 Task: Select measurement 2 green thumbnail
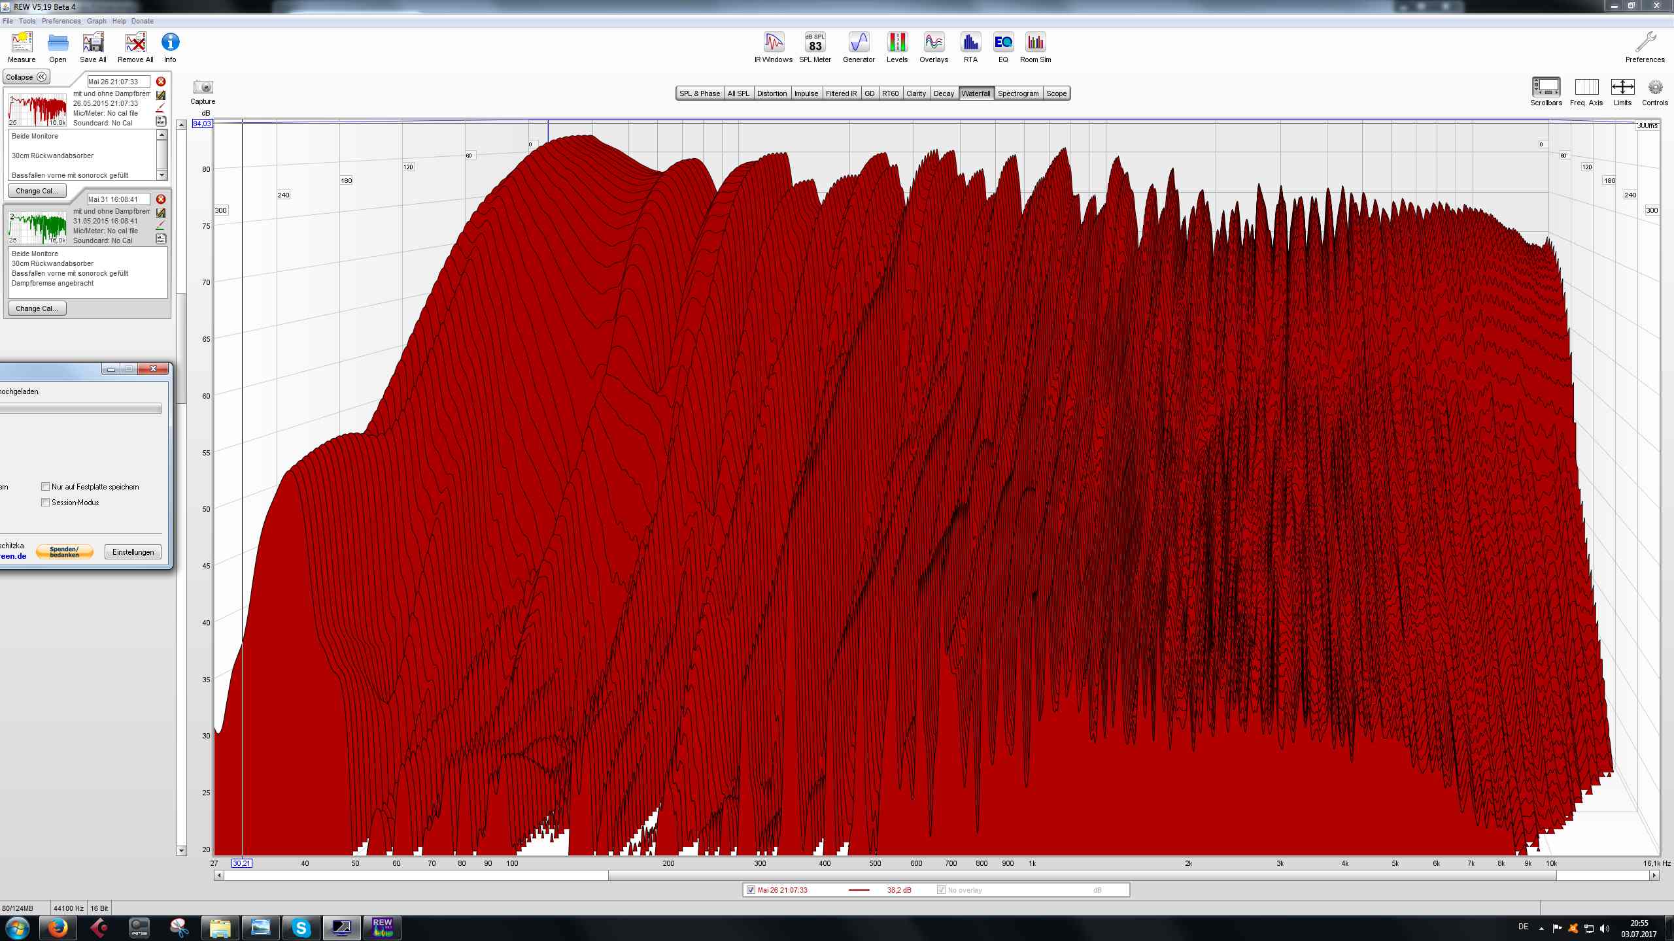click(x=37, y=227)
